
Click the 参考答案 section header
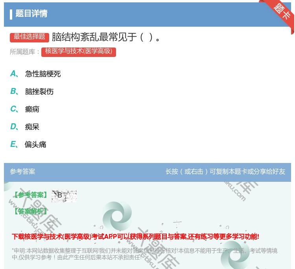tap(22, 172)
